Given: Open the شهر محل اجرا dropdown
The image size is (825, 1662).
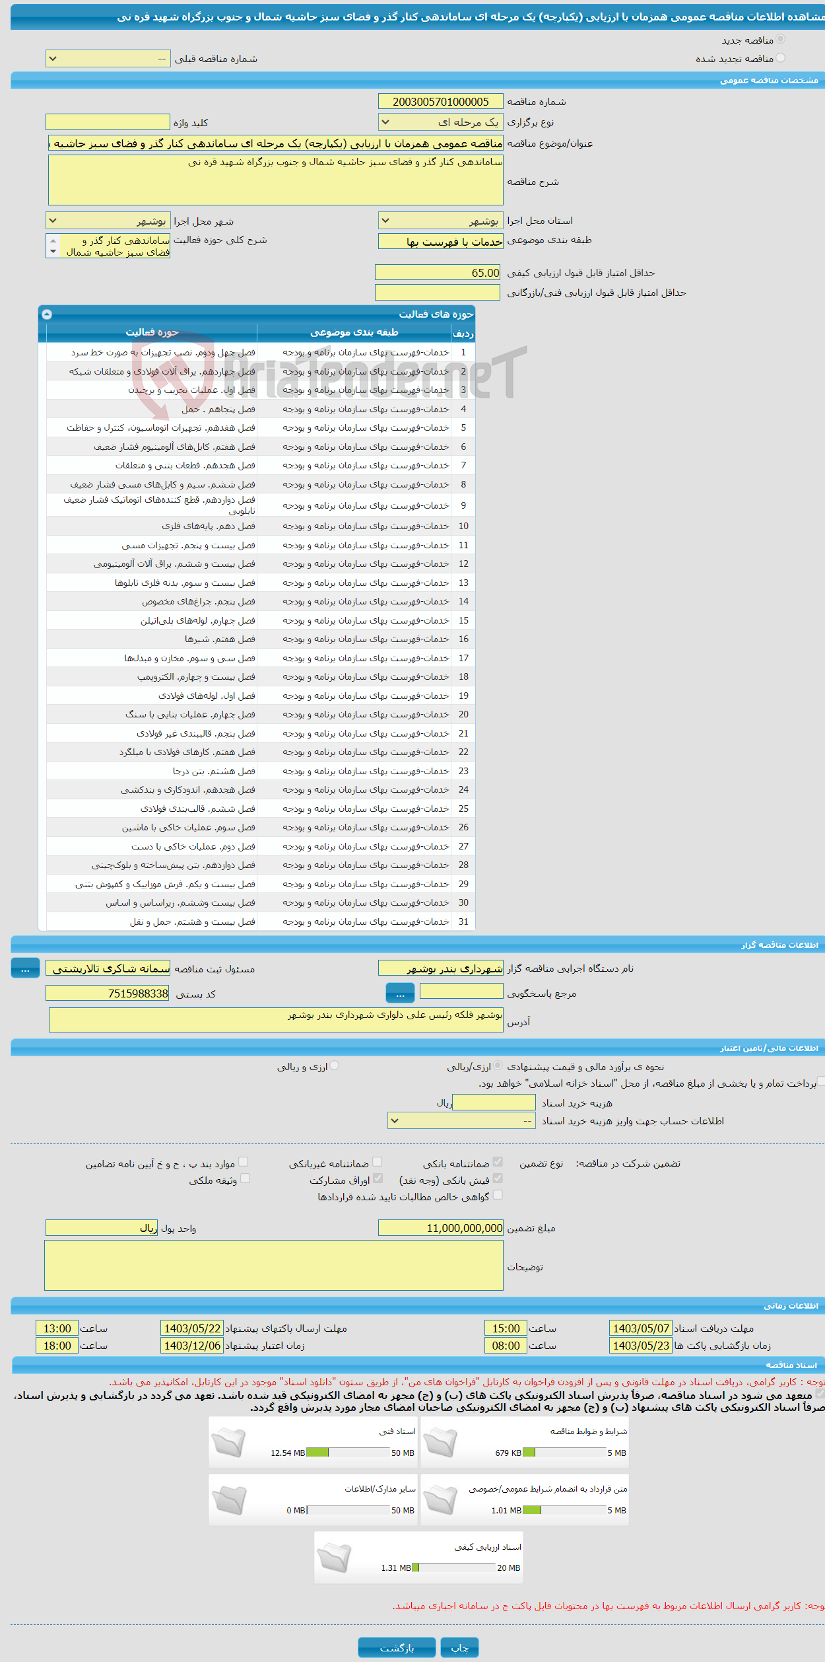Looking at the screenshot, I should point(108,221).
